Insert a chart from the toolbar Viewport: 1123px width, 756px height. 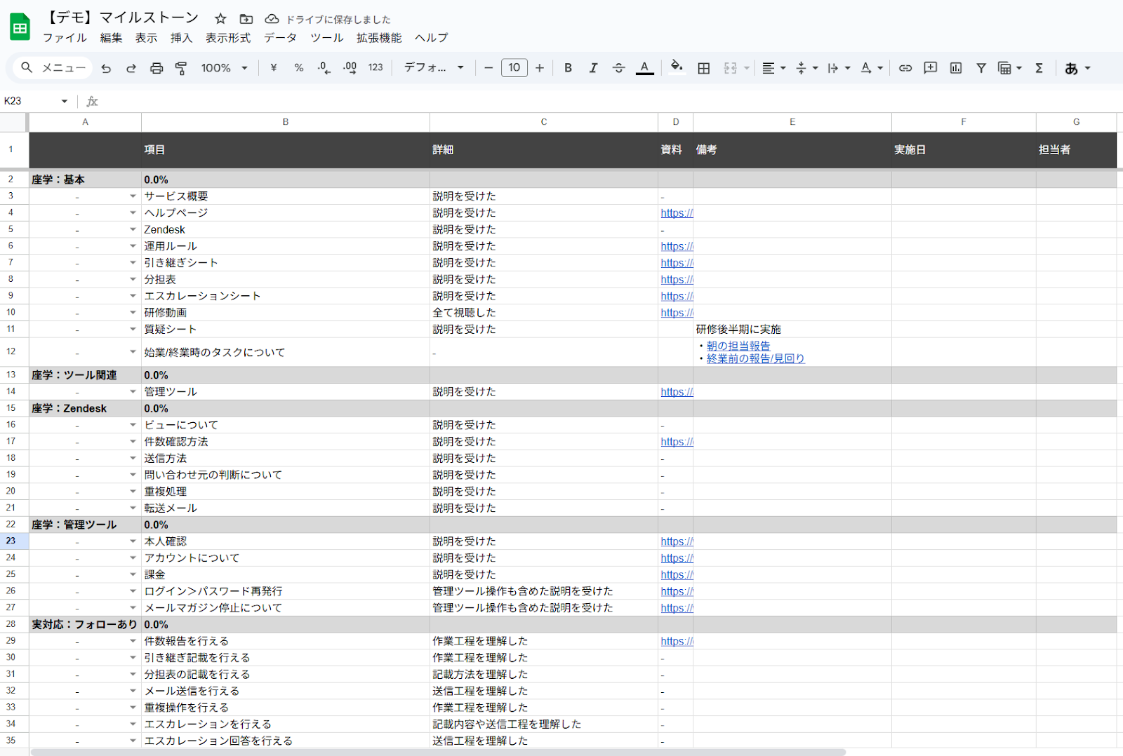tap(956, 68)
